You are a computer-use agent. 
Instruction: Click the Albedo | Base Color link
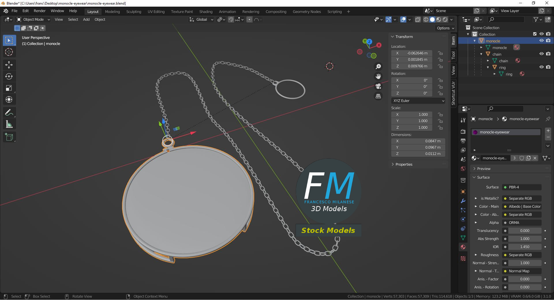tap(522, 207)
